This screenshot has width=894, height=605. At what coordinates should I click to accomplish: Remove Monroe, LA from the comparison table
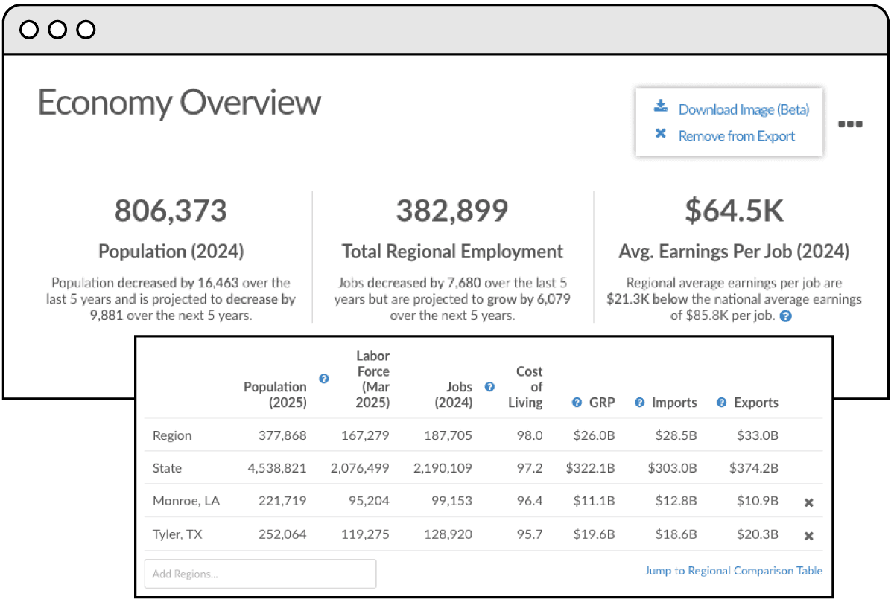[x=808, y=502]
